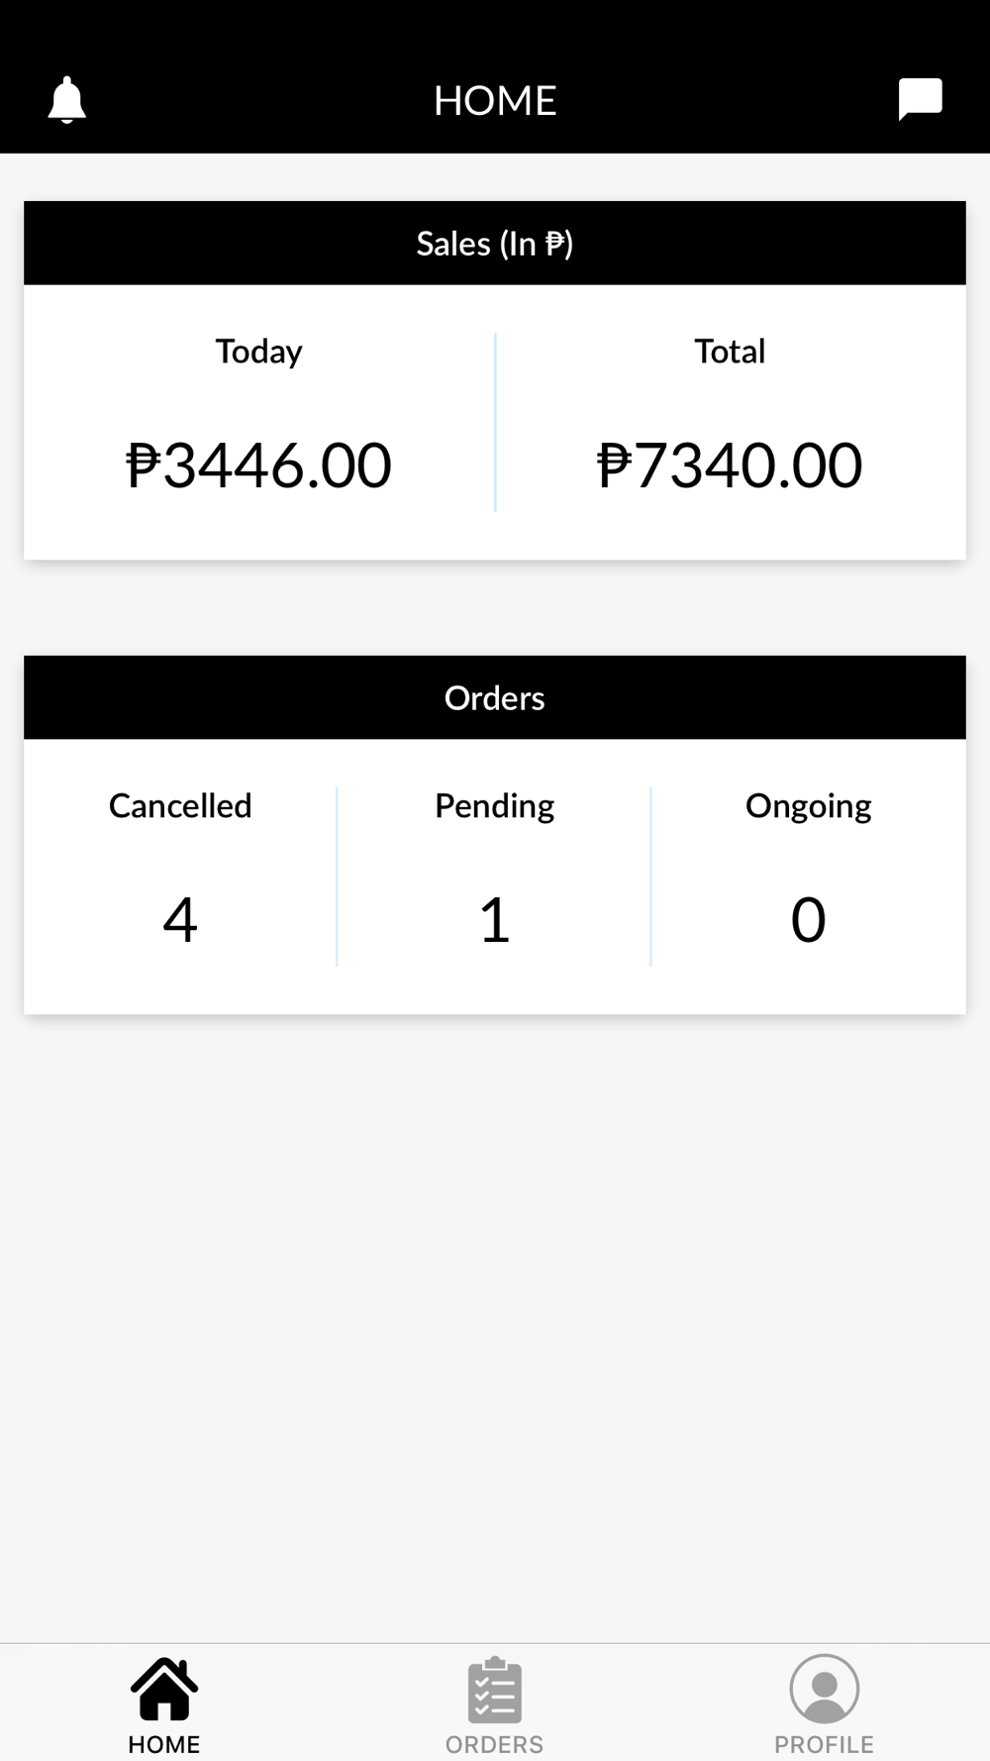The height and width of the screenshot is (1761, 990).
Task: Click the Sales (In ₱) header
Action: click(x=495, y=244)
